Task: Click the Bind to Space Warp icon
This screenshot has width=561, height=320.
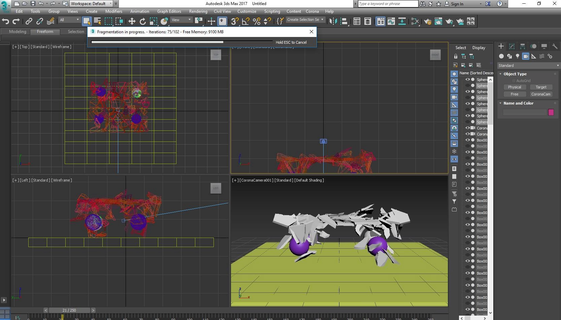Action: pos(51,21)
